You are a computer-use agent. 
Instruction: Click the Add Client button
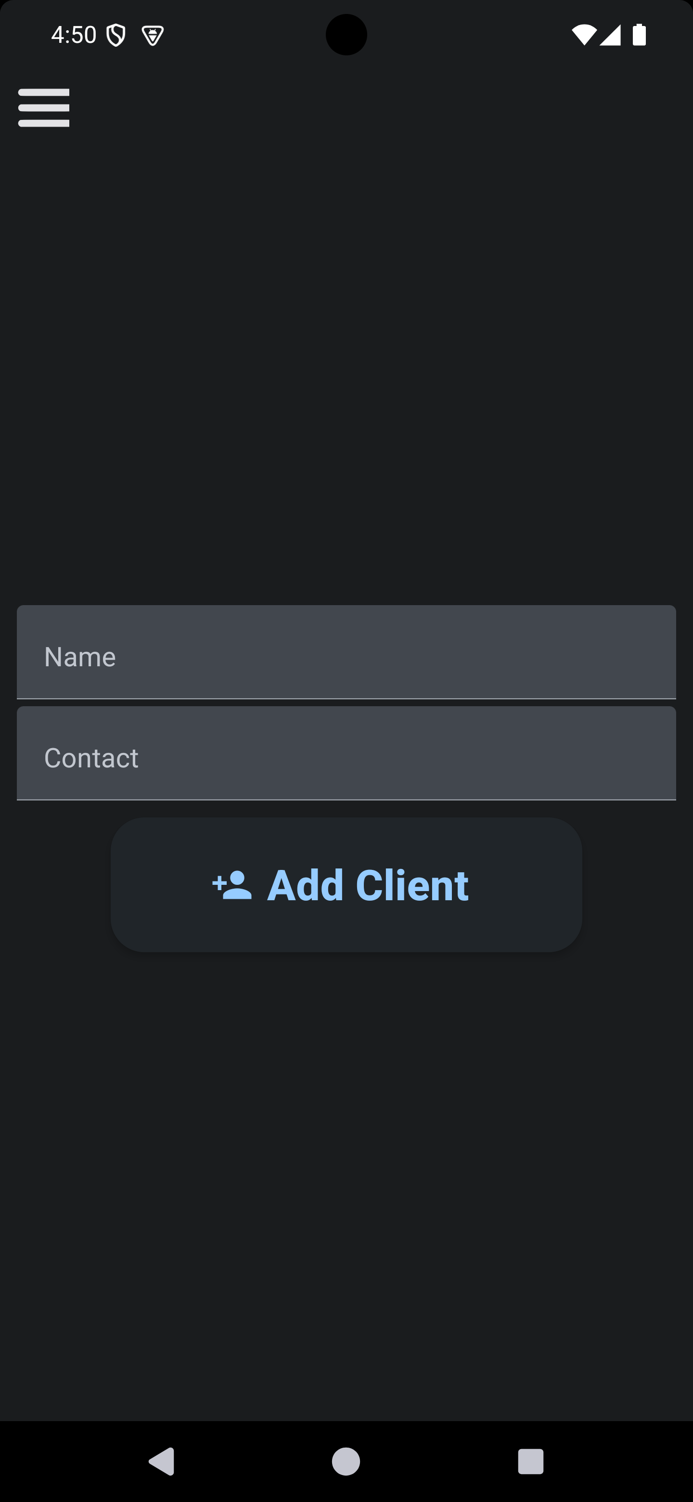346,884
